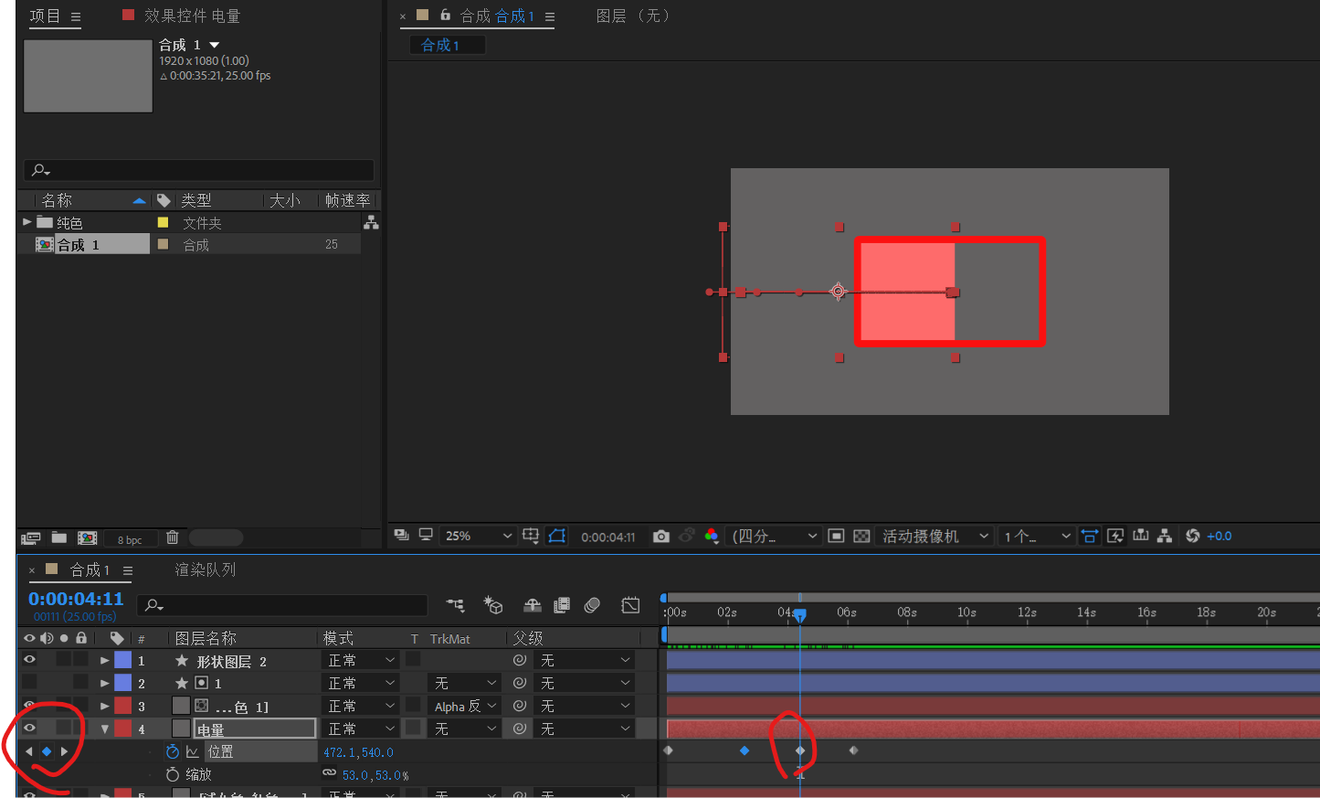Expand the 纯色 folder
This screenshot has width=1320, height=798.
click(27, 222)
